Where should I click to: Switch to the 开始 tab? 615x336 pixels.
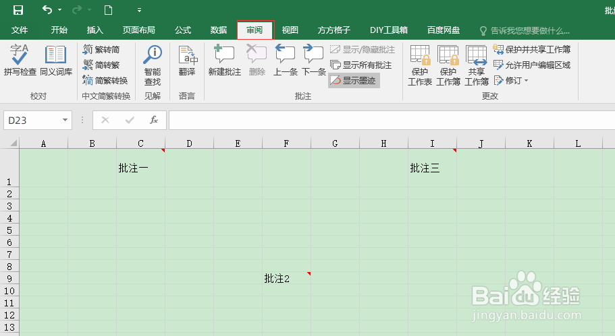[59, 30]
